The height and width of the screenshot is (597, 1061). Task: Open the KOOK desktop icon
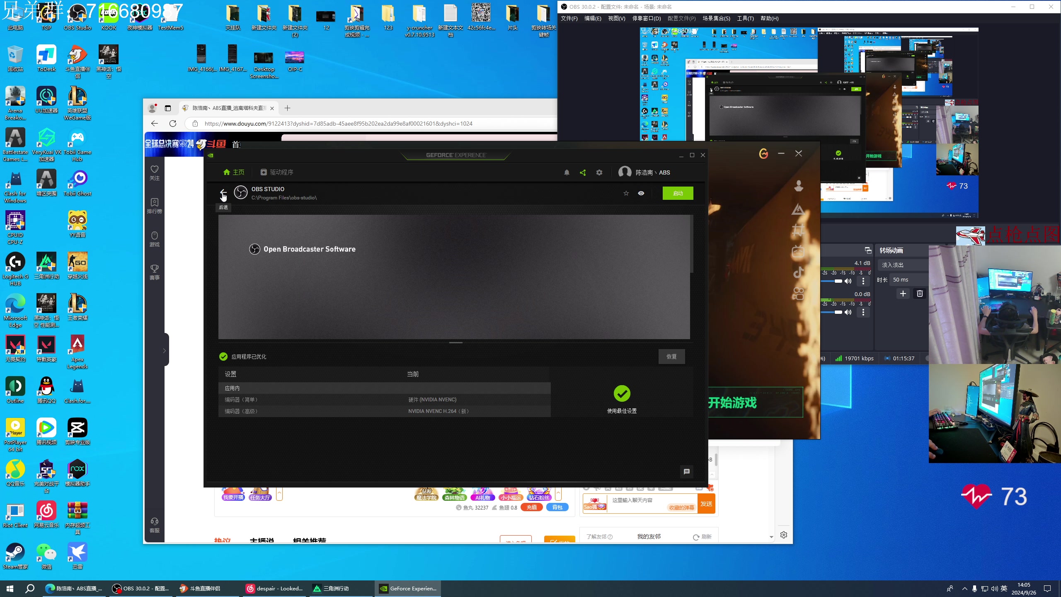[x=109, y=17]
